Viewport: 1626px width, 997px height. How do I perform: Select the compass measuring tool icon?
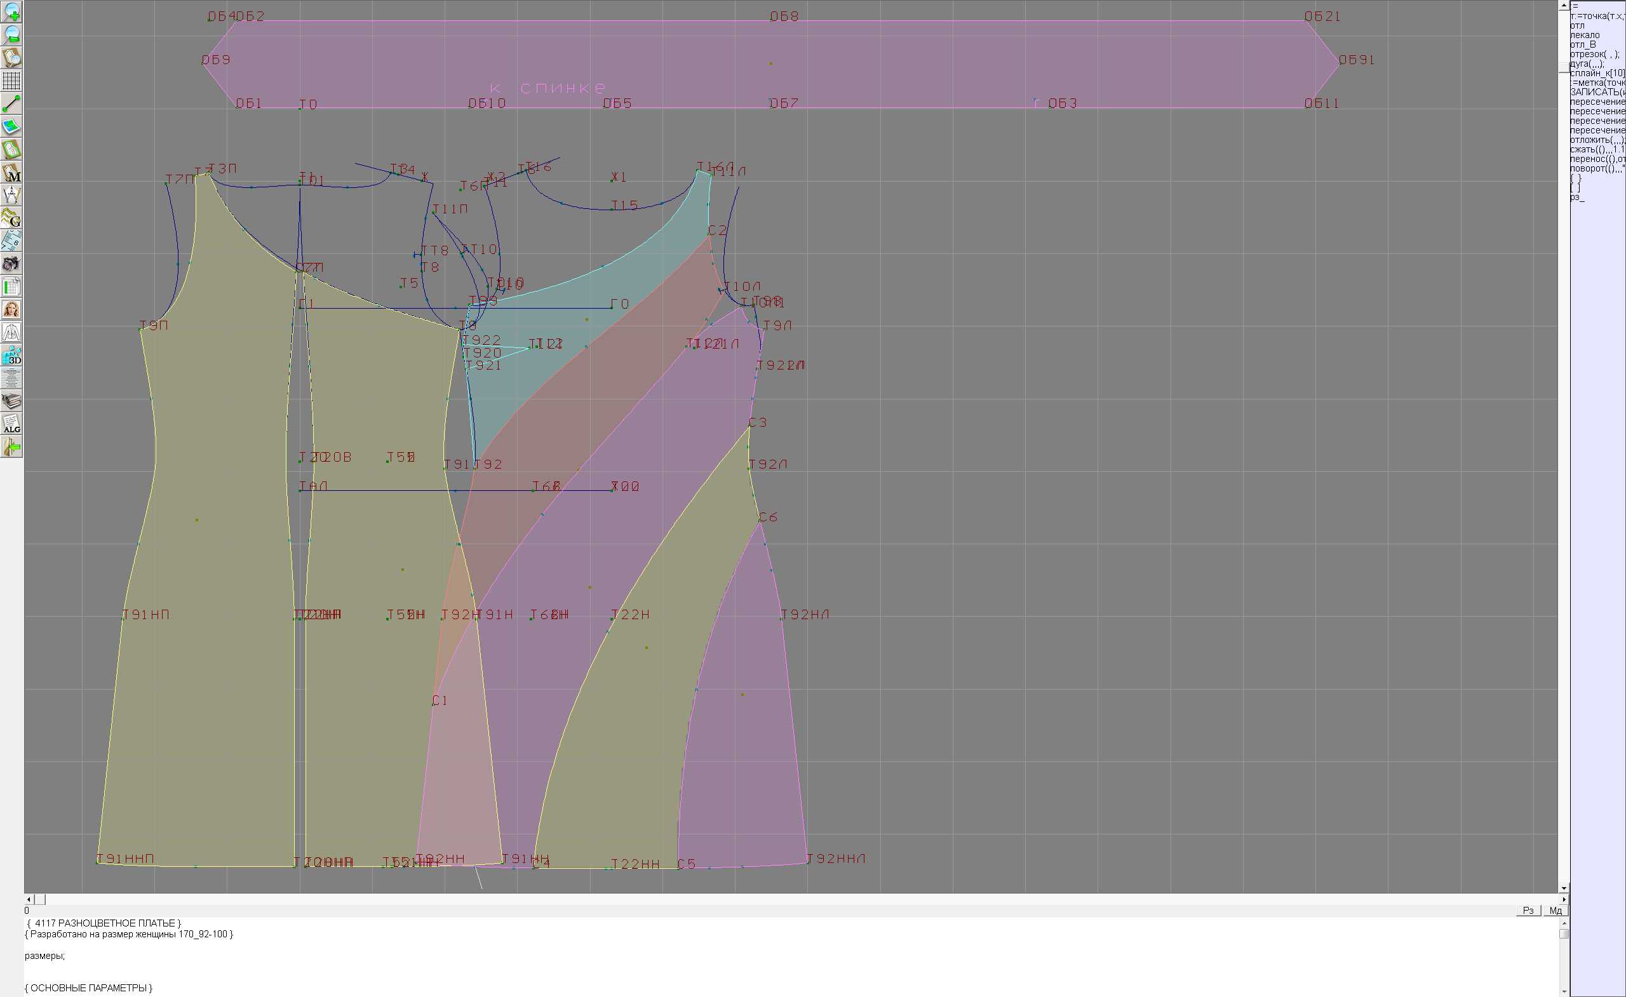click(x=11, y=196)
